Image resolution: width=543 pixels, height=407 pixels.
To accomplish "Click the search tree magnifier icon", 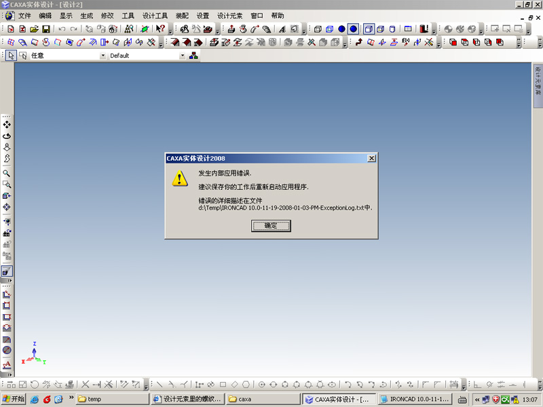I will pos(129,29).
